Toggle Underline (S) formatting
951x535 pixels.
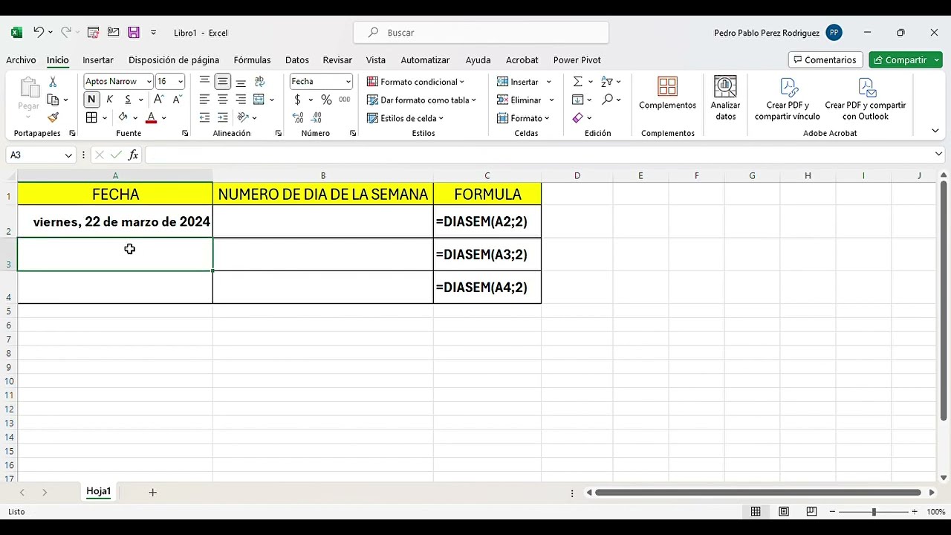coord(128,100)
